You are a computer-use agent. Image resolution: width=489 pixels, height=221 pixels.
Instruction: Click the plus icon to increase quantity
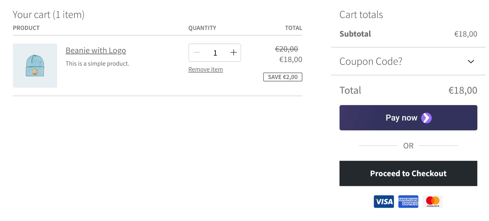(x=233, y=53)
